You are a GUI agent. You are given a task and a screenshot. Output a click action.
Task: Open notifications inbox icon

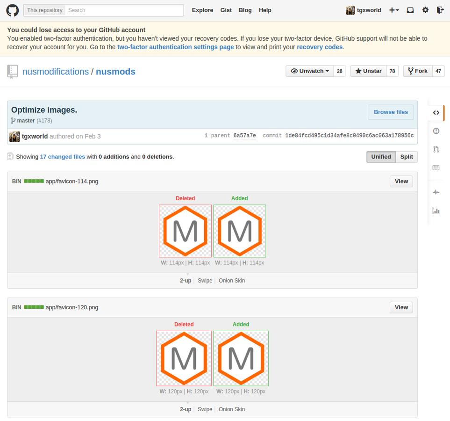click(410, 10)
